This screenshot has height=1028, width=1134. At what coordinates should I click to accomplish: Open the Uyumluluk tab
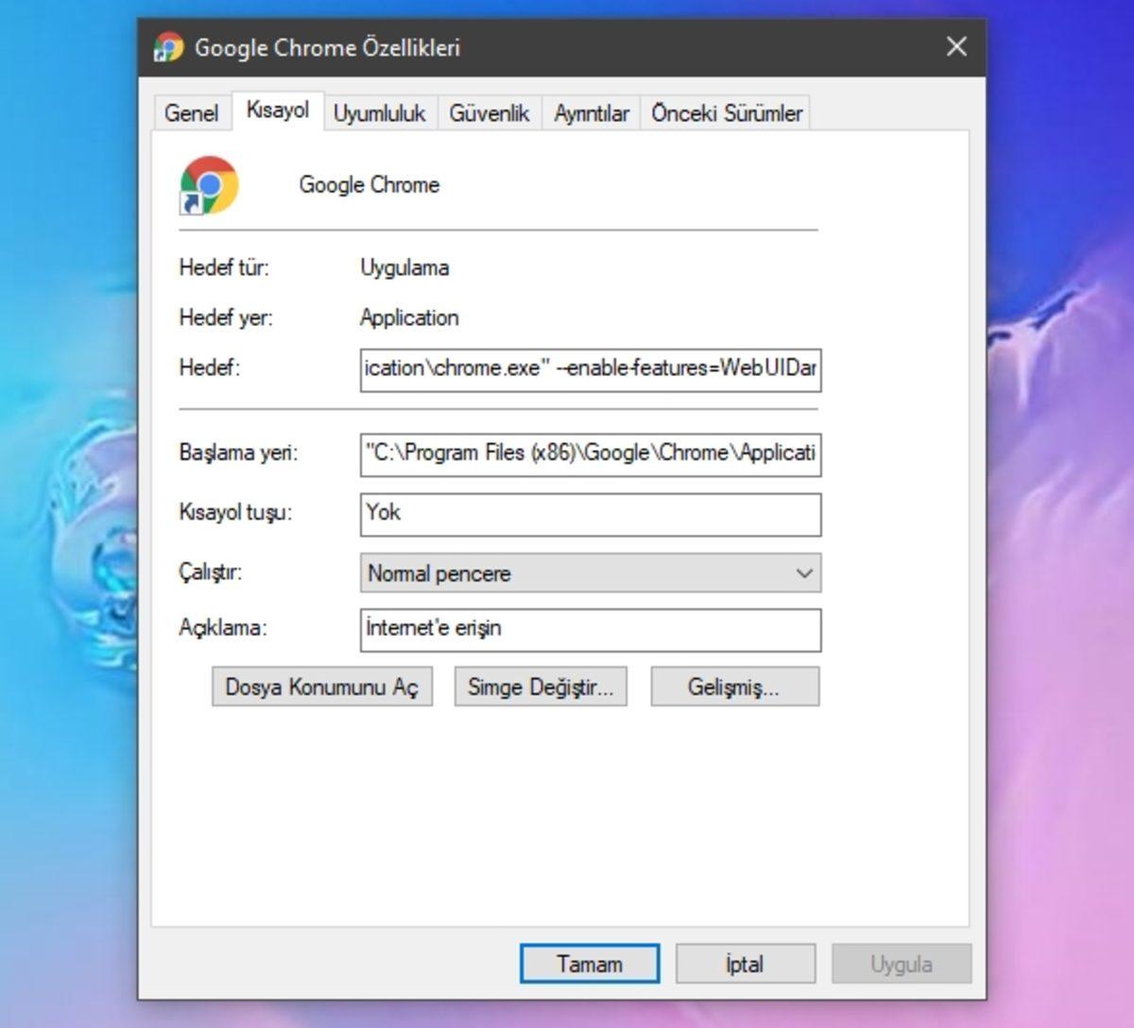(x=379, y=112)
